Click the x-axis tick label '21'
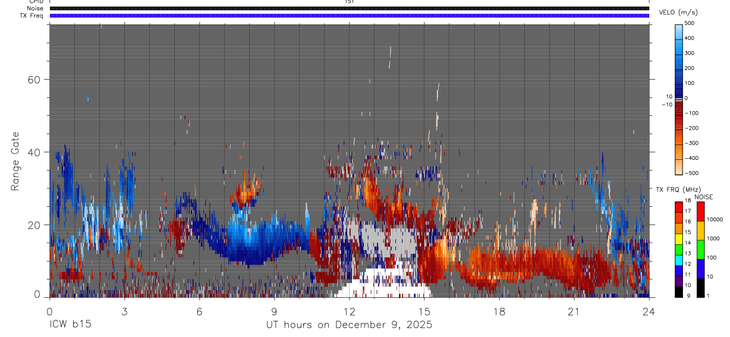This screenshot has width=730, height=337. pos(574,311)
